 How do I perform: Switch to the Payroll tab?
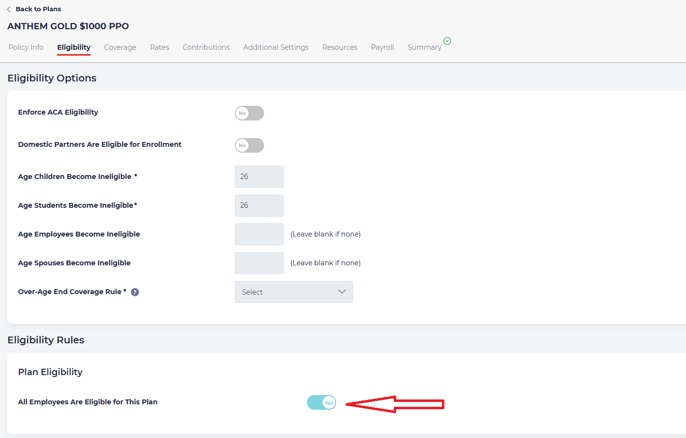(382, 47)
